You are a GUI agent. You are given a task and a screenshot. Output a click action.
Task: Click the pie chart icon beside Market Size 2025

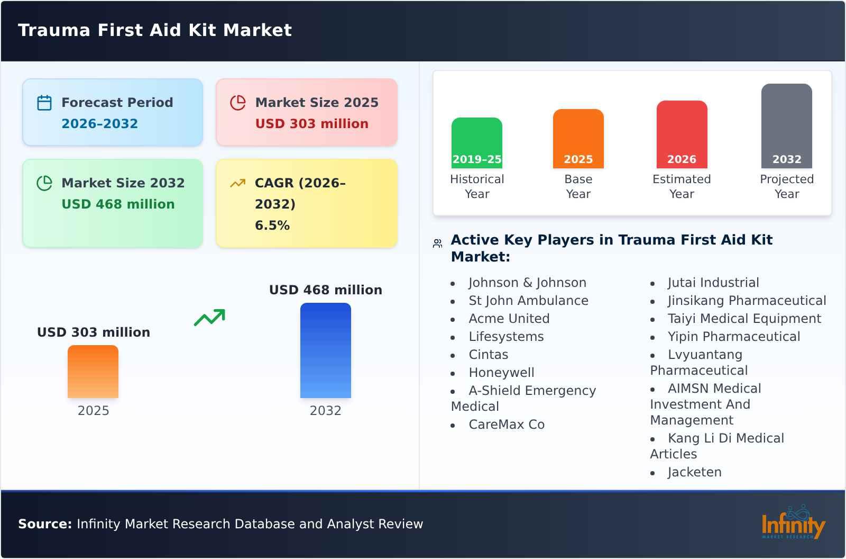tap(238, 103)
